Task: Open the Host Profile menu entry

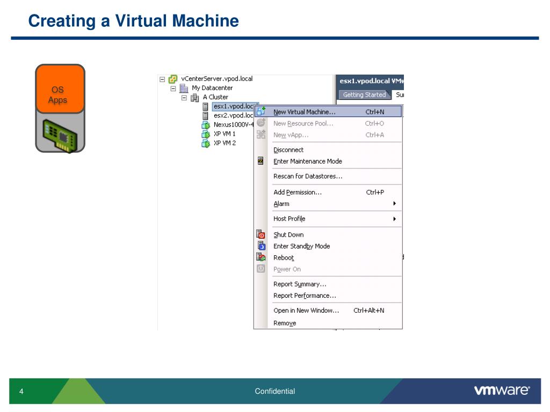Action: [328, 219]
